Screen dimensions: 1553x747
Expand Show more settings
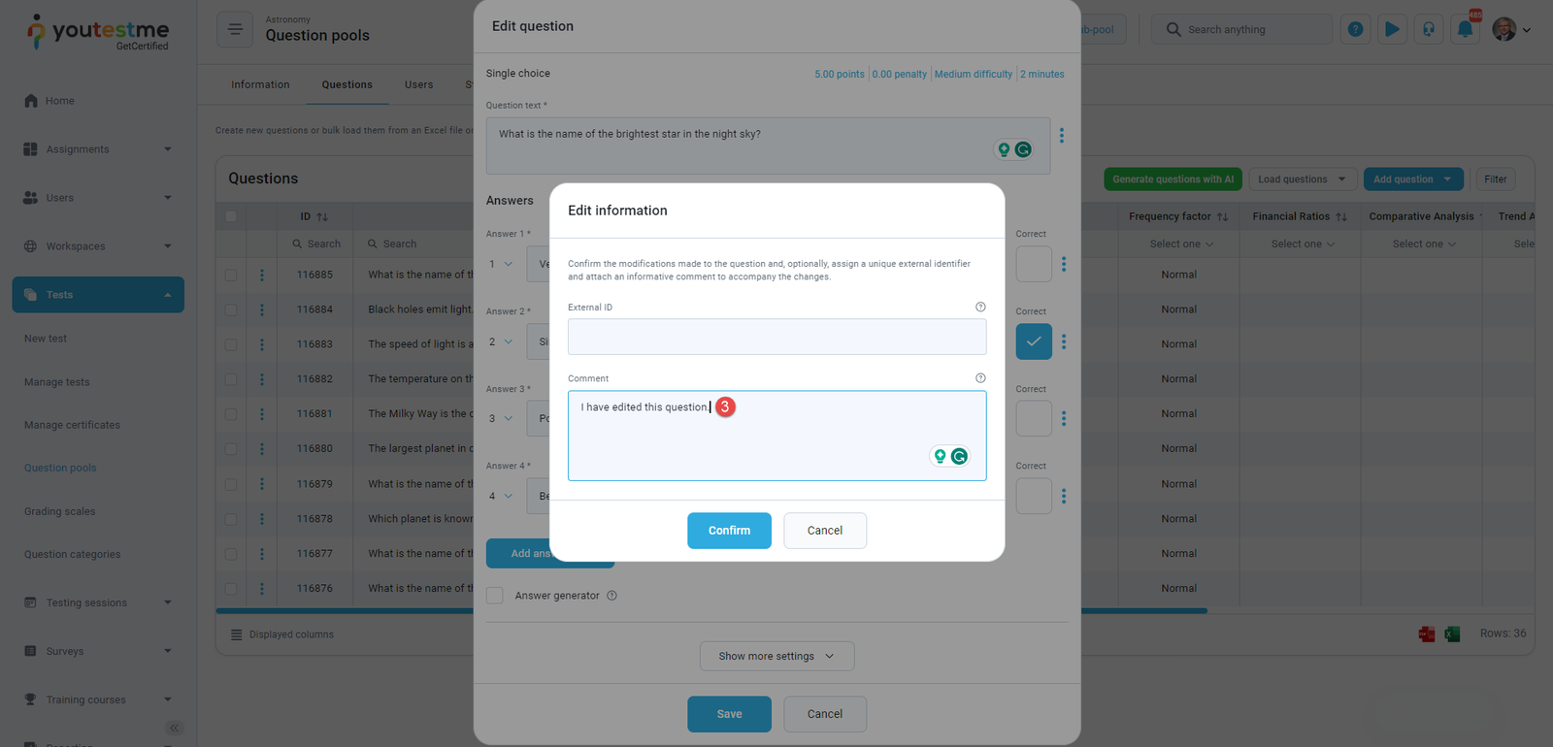(776, 656)
